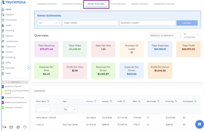Viewport: 204px width, 131px height.
Task: Switch to the Truck Overview tab
Action: pyautogui.click(x=118, y=4)
